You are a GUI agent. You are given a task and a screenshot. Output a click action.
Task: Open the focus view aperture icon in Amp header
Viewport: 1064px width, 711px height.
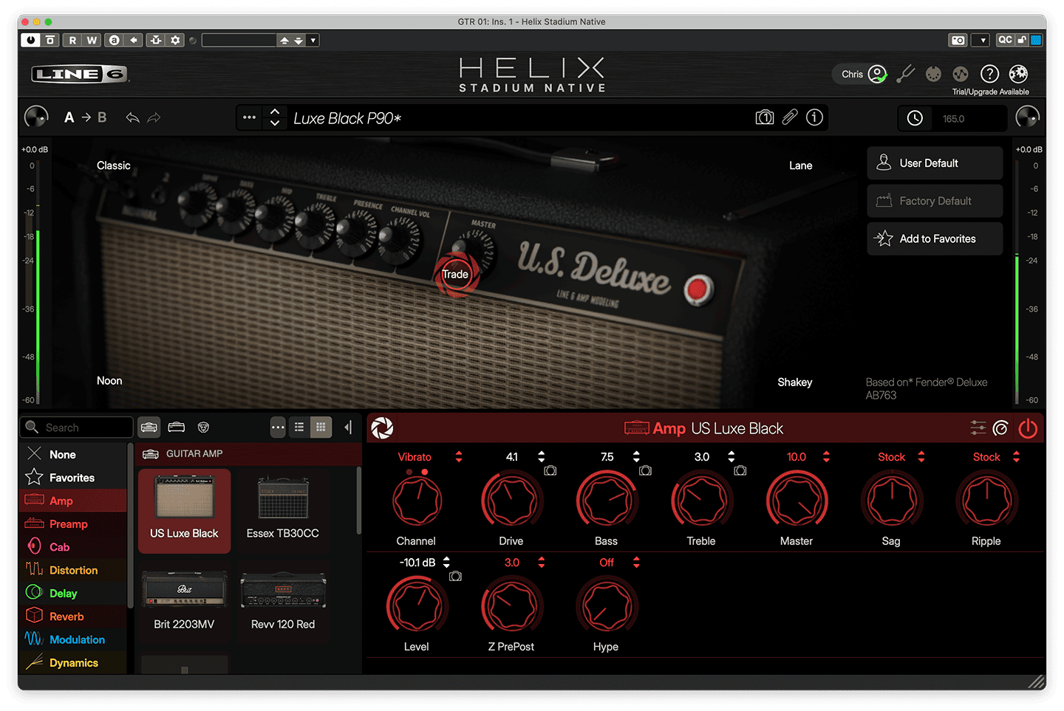(x=382, y=427)
